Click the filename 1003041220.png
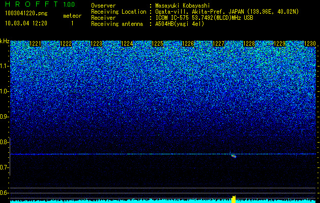This screenshot has height=203, width=320. (x=26, y=14)
